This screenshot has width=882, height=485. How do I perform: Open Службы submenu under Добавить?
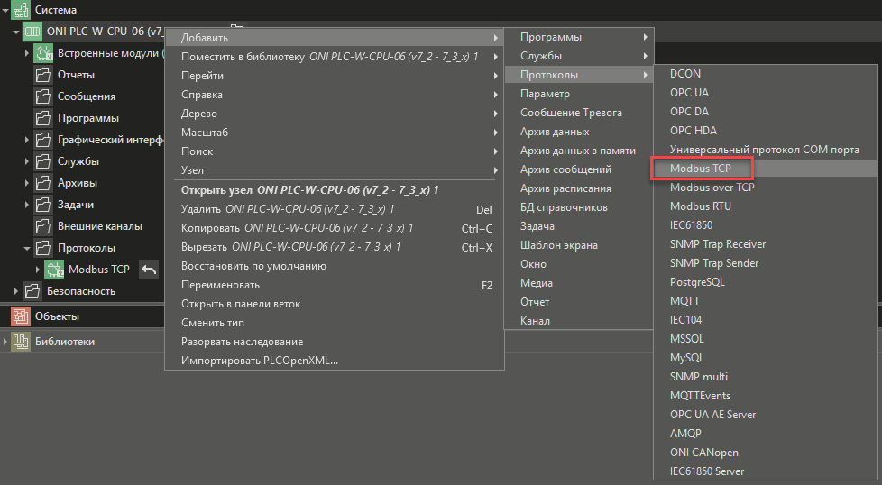(579, 56)
